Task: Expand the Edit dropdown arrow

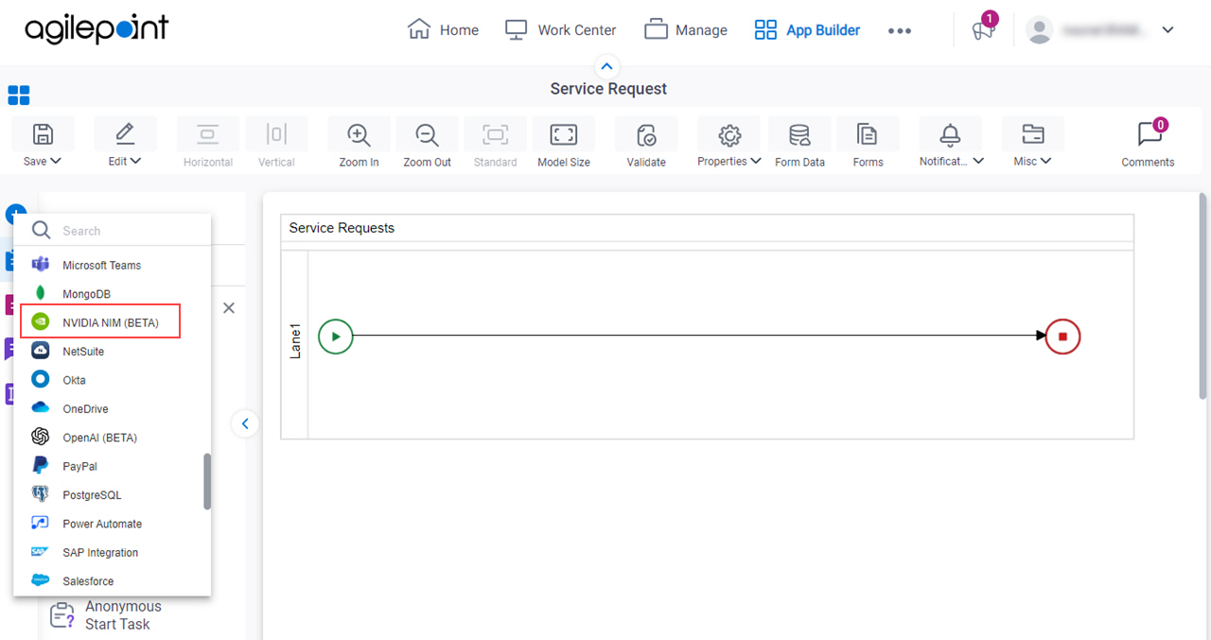Action: pos(136,161)
